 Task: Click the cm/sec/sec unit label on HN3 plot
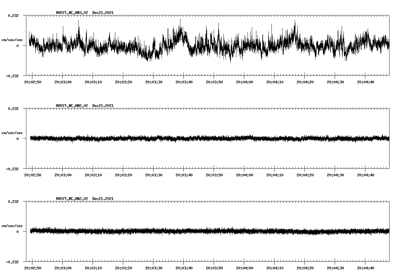pos(12,40)
